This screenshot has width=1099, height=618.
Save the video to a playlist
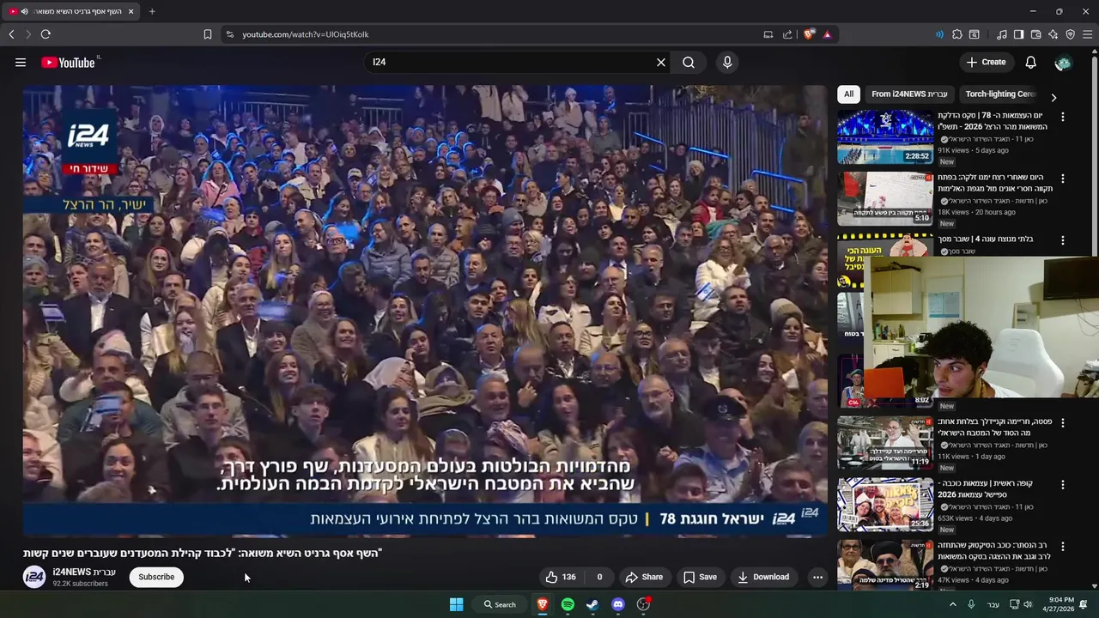pos(700,577)
